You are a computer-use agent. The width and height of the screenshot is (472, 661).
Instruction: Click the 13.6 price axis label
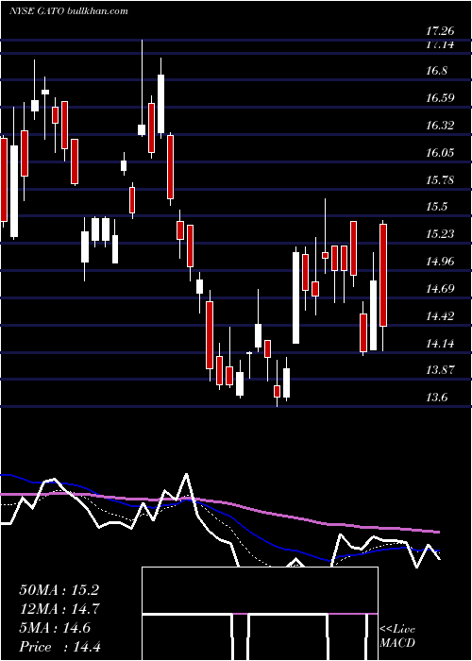[x=436, y=398]
